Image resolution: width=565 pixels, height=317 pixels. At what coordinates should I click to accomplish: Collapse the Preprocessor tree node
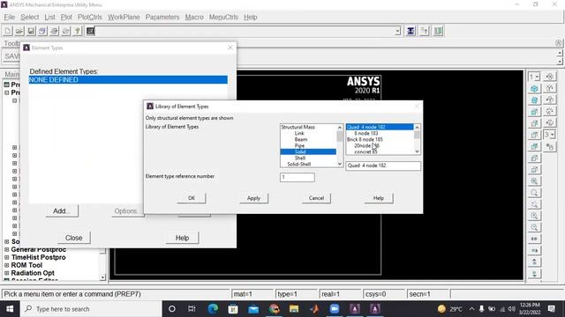[6, 92]
